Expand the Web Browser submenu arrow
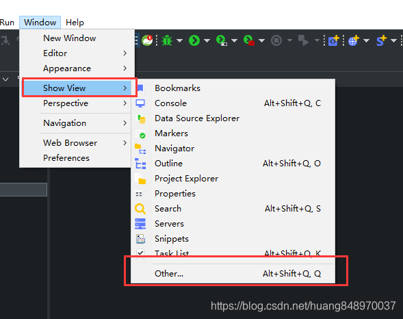 (125, 143)
